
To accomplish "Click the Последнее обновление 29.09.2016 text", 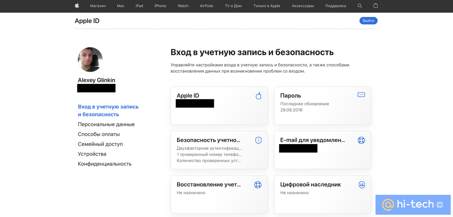I will tap(305, 107).
